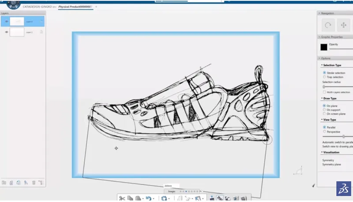
Task: Select Trap selection radio button
Action: (x=324, y=77)
